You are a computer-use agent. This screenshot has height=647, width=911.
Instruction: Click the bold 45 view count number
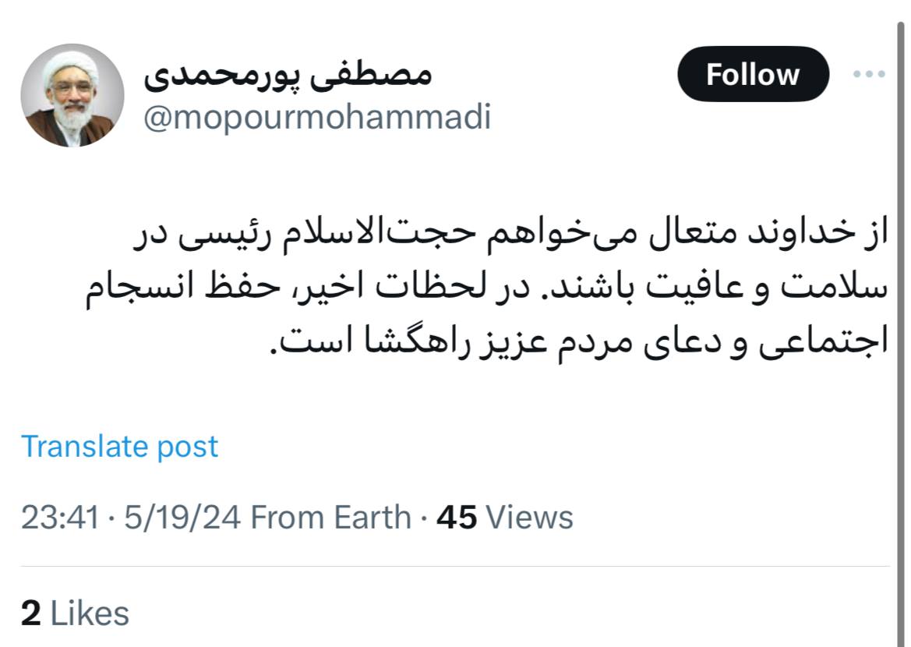click(x=457, y=518)
